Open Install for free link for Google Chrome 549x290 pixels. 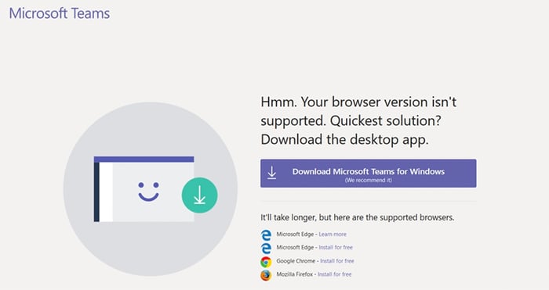336,261
